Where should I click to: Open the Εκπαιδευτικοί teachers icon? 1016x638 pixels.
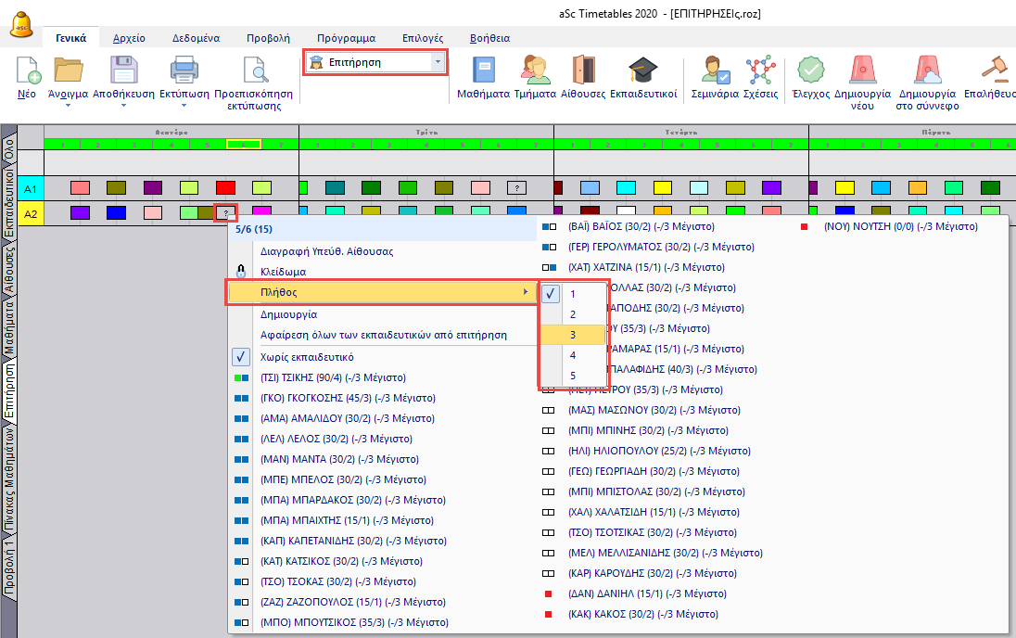pos(642,71)
